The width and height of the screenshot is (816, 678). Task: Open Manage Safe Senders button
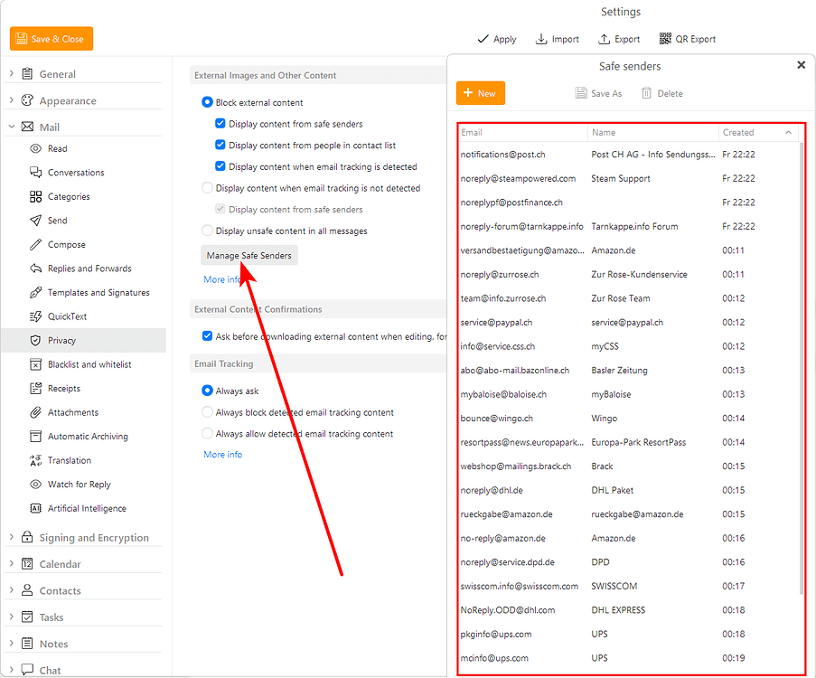click(x=249, y=255)
